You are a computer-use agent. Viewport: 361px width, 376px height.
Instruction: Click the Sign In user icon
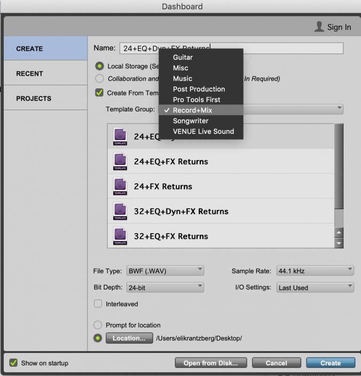tap(319, 27)
